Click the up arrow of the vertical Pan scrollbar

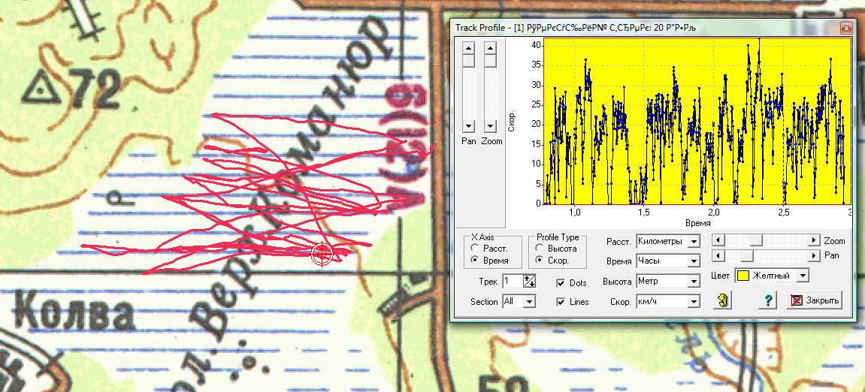(x=469, y=47)
